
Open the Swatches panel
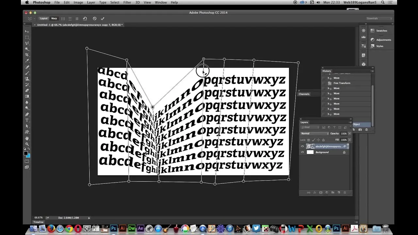coord(381,30)
